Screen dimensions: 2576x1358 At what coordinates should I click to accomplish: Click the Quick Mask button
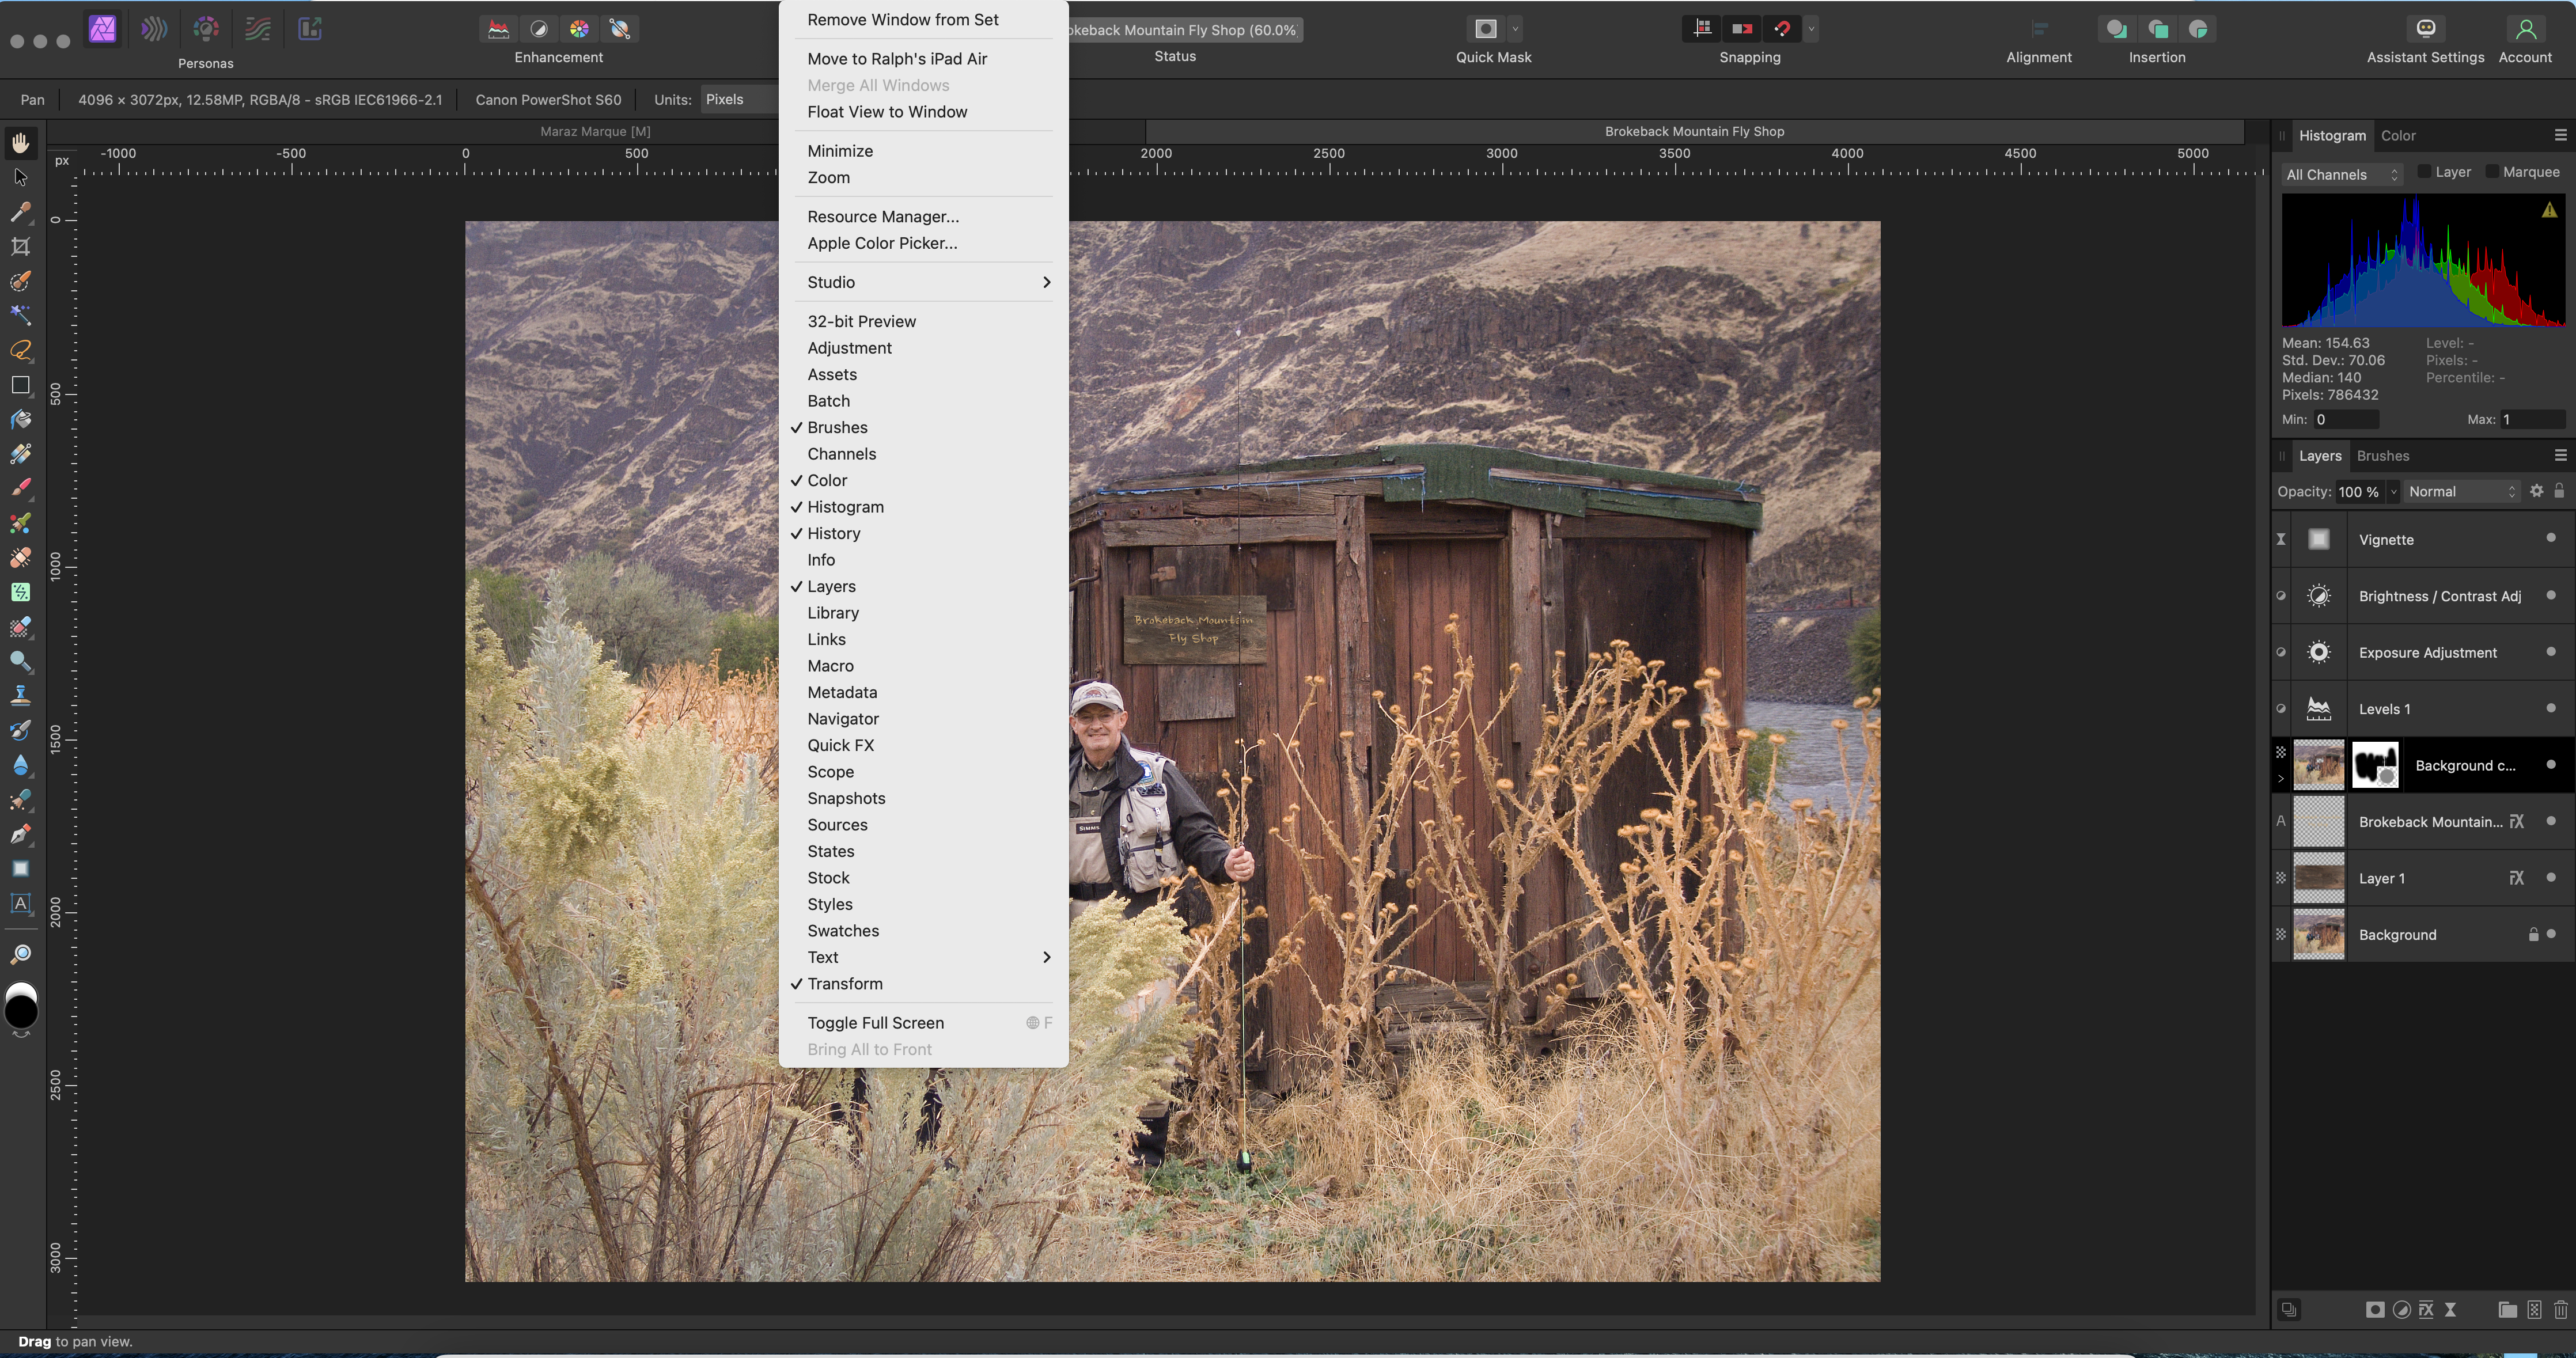[x=1485, y=30]
